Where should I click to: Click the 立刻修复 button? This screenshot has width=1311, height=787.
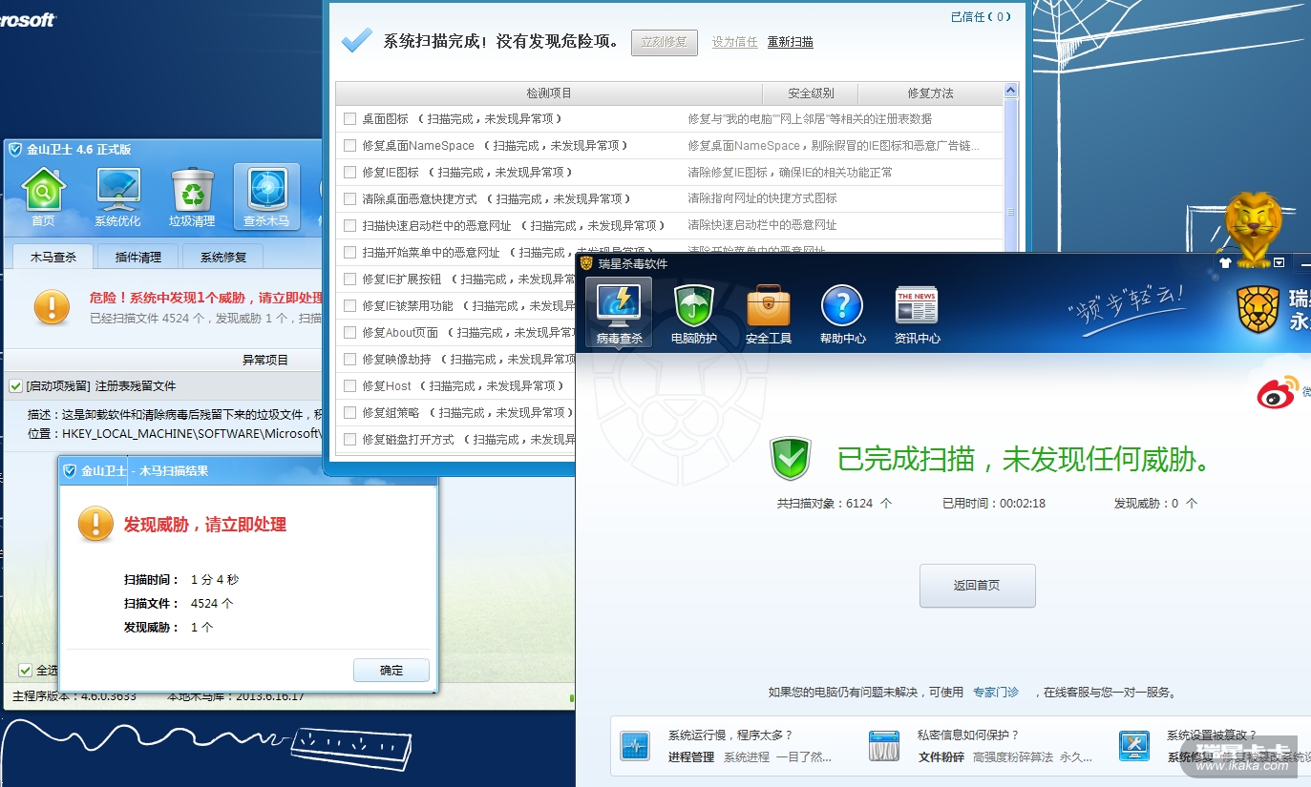point(665,42)
